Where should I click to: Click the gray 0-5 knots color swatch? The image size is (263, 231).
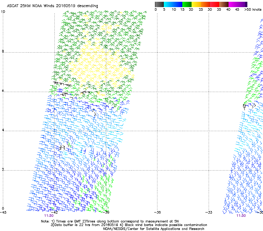[159, 4]
